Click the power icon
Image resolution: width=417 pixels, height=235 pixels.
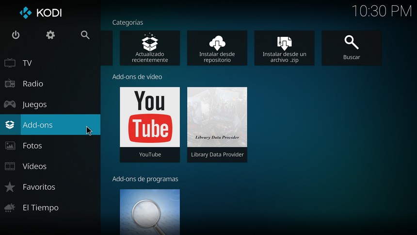(x=16, y=35)
